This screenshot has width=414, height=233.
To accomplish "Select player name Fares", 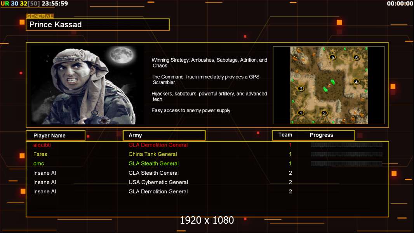I will (40, 154).
